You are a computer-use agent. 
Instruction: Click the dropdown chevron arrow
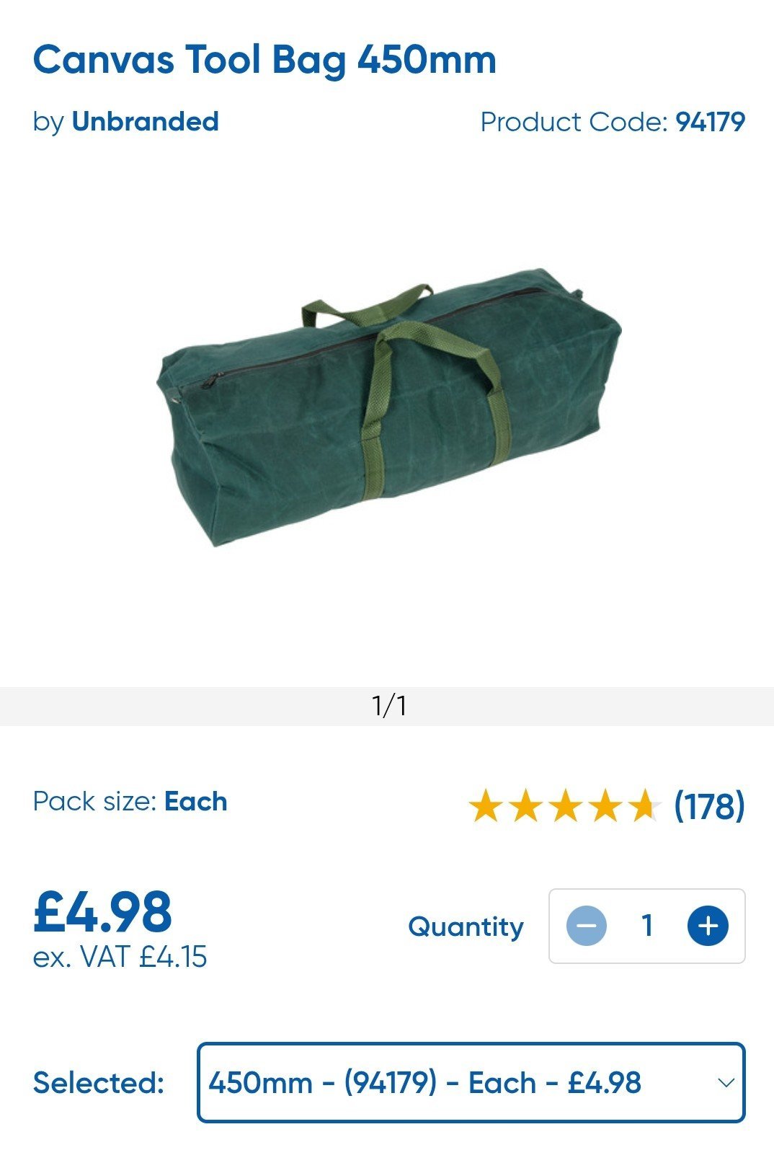coord(726,1083)
